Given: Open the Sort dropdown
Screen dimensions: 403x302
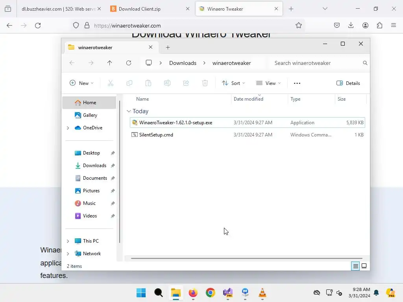Looking at the screenshot, I should 234,83.
